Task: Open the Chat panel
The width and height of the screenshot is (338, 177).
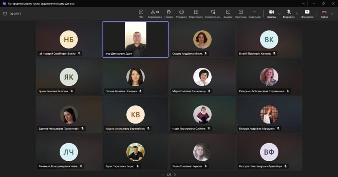Action: click(141, 13)
